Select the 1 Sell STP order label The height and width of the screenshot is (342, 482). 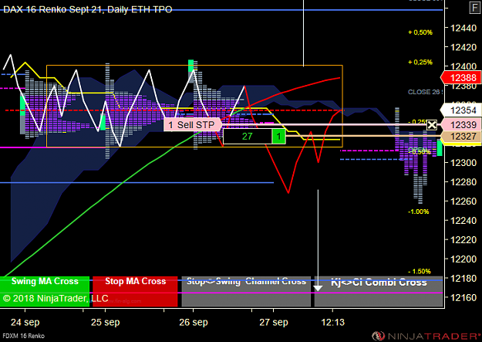193,124
